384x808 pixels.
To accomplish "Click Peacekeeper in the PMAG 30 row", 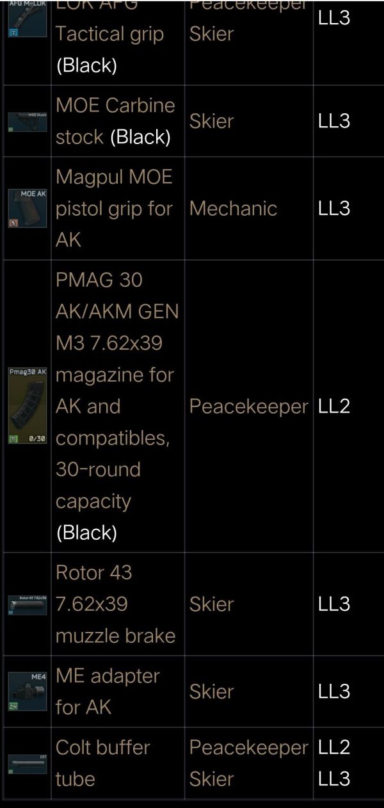I will click(248, 406).
